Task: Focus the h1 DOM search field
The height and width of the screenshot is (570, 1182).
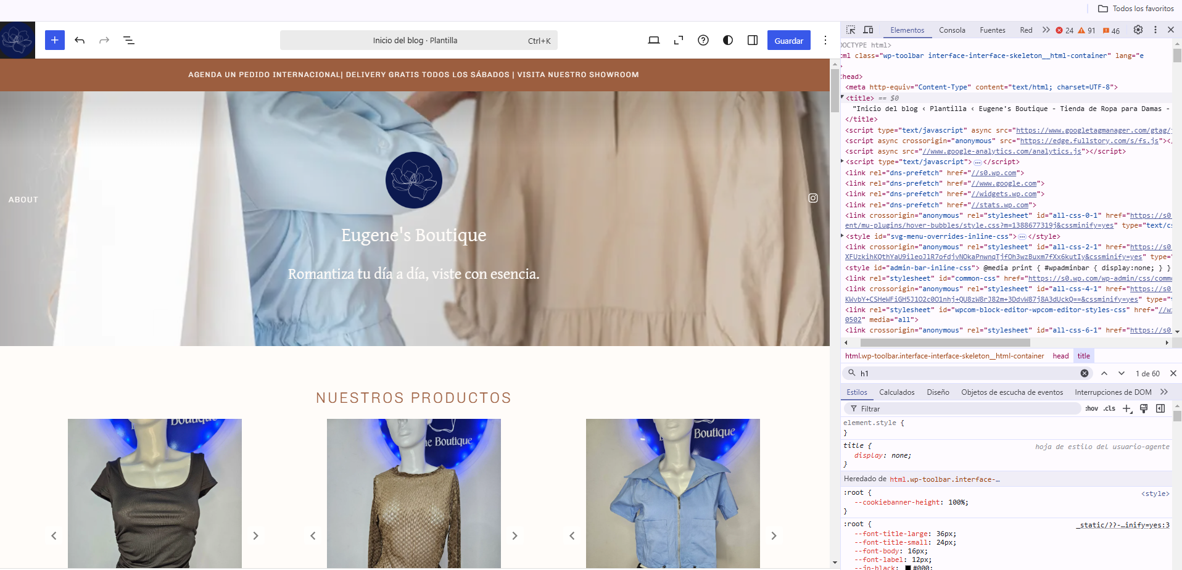Action: pyautogui.click(x=969, y=373)
